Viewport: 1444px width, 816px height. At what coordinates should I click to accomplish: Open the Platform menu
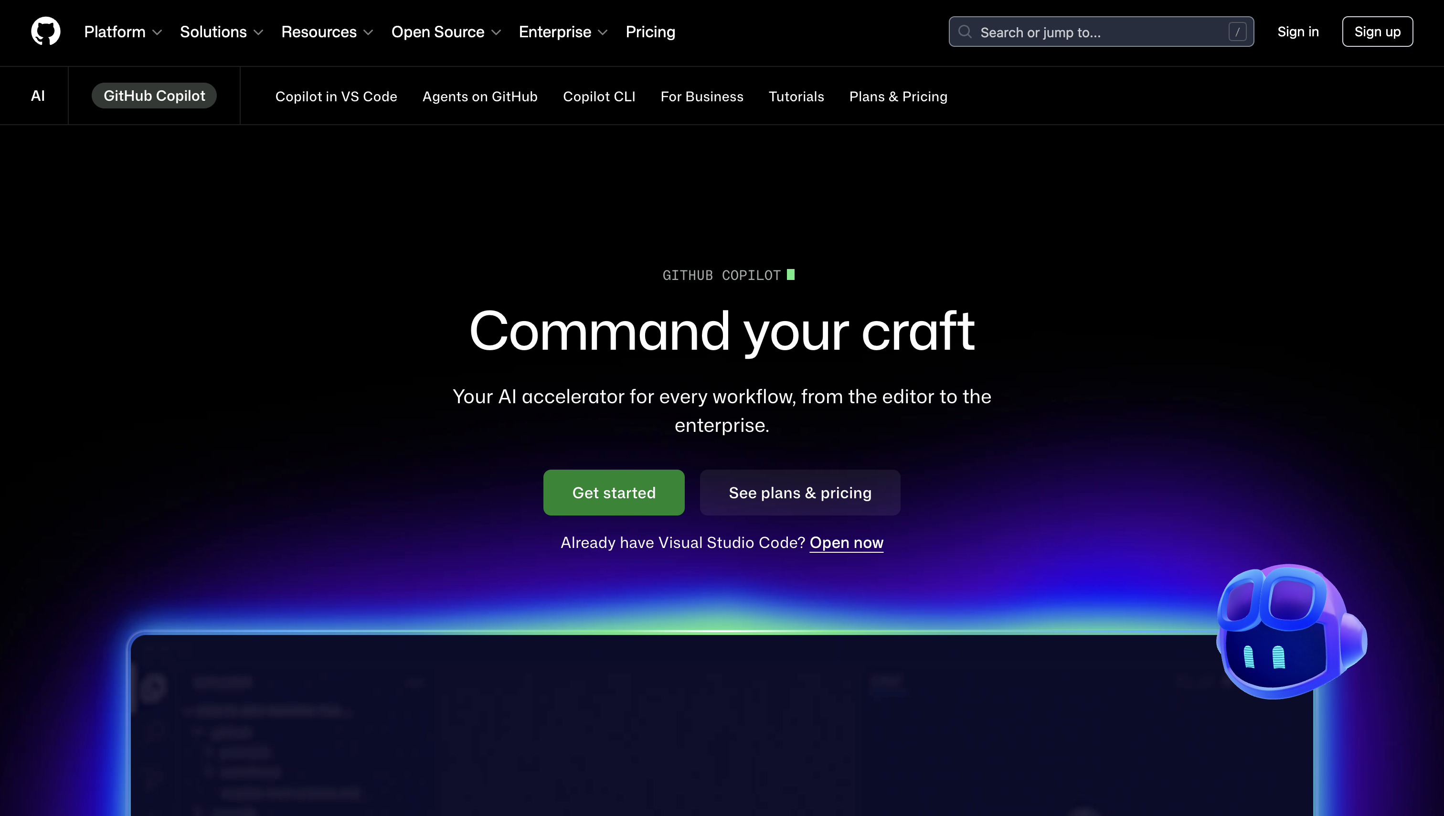click(123, 32)
